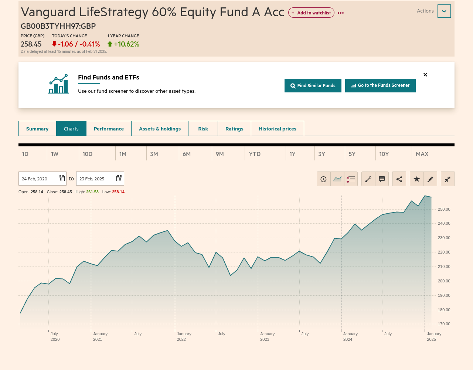The width and height of the screenshot is (473, 370).
Task: Open the start date calendar picker
Action: click(x=62, y=179)
